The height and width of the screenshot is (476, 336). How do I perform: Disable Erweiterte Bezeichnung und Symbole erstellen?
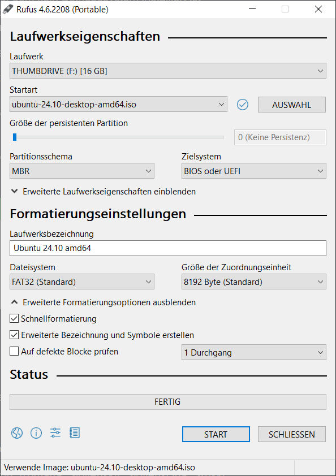pos(14,335)
